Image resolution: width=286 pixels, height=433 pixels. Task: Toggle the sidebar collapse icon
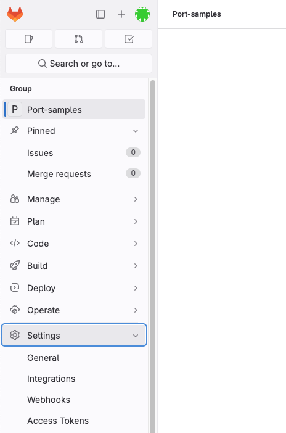tap(100, 14)
